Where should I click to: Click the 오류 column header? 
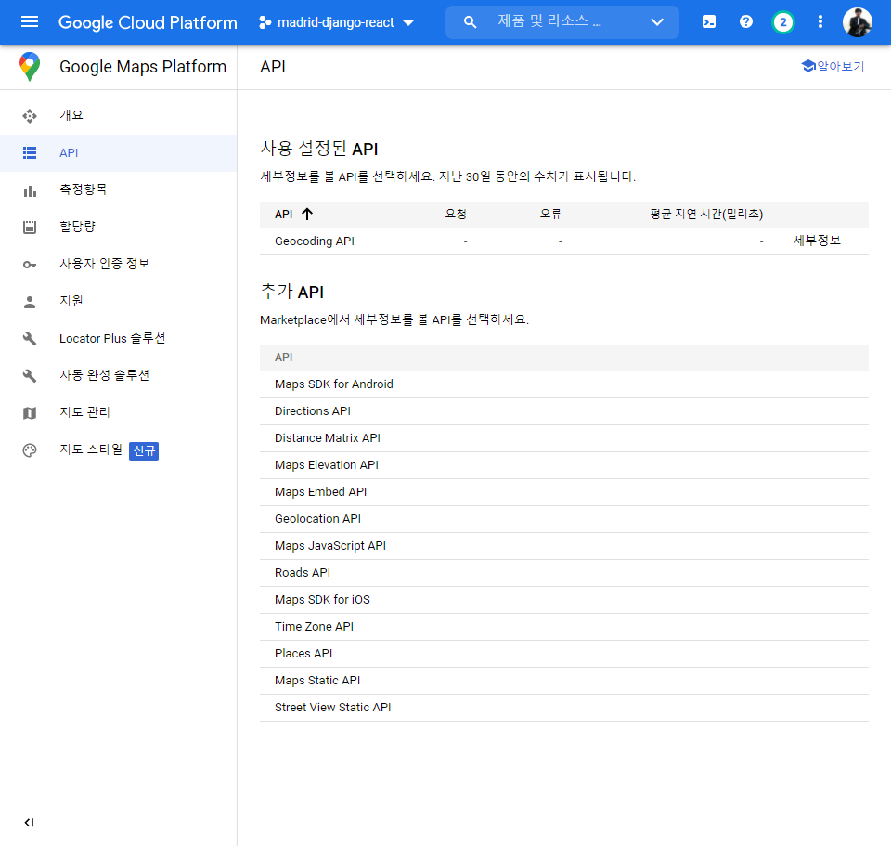click(550, 214)
